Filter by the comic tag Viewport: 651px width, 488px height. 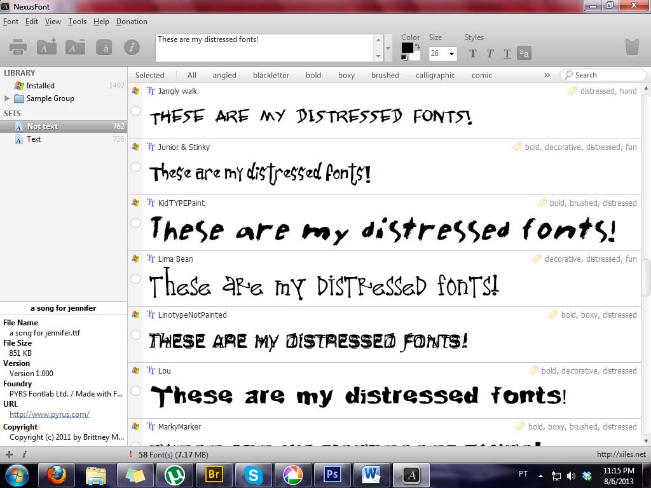[x=482, y=75]
